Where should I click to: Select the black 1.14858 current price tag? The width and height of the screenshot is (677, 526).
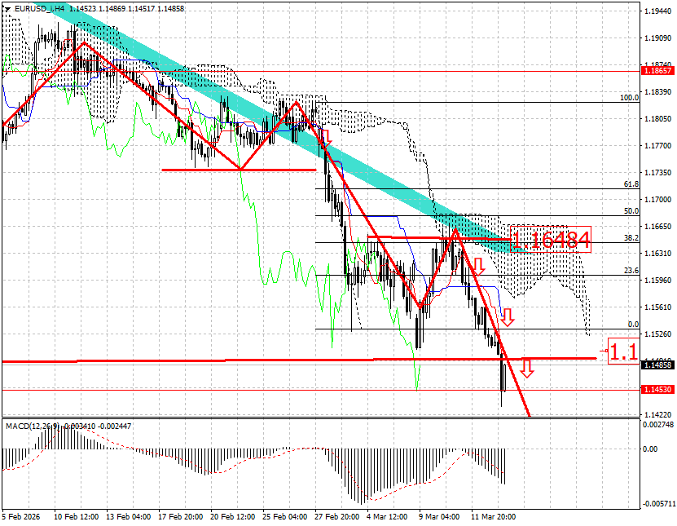click(658, 365)
